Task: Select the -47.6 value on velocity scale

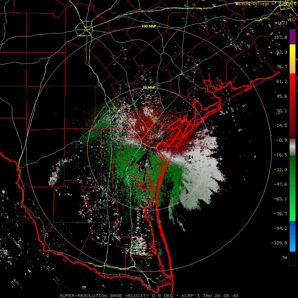Action: (280, 184)
